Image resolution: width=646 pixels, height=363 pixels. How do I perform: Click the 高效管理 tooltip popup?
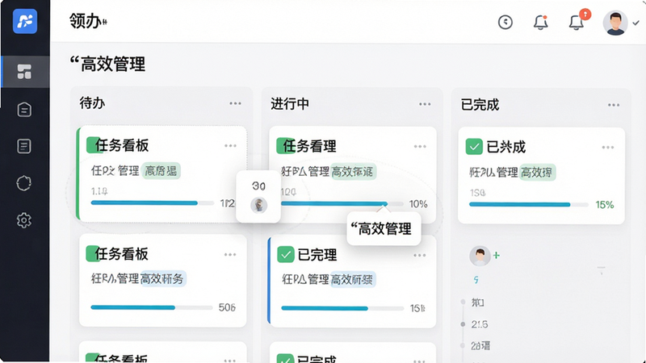click(x=384, y=228)
